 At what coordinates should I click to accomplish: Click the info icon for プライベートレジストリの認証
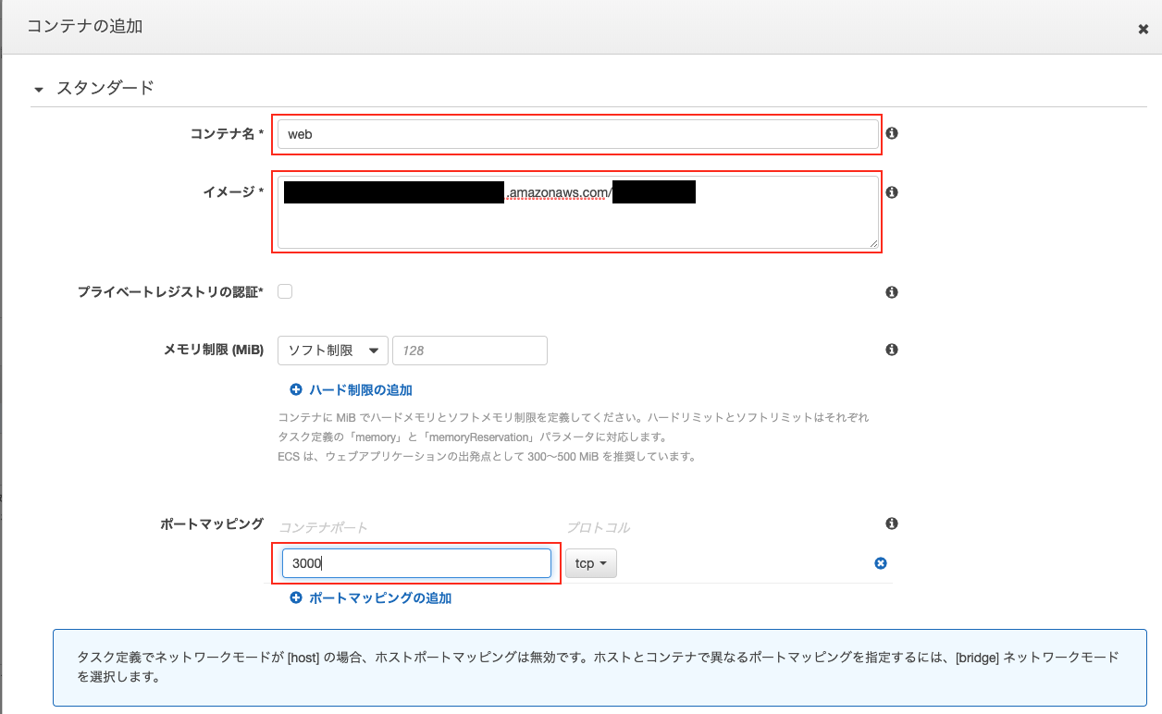point(891,291)
